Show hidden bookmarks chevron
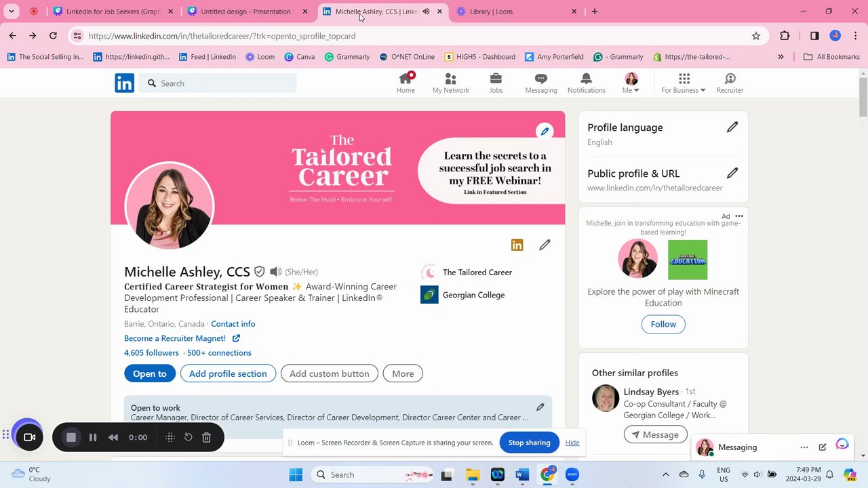Image resolution: width=868 pixels, height=488 pixels. (x=781, y=57)
